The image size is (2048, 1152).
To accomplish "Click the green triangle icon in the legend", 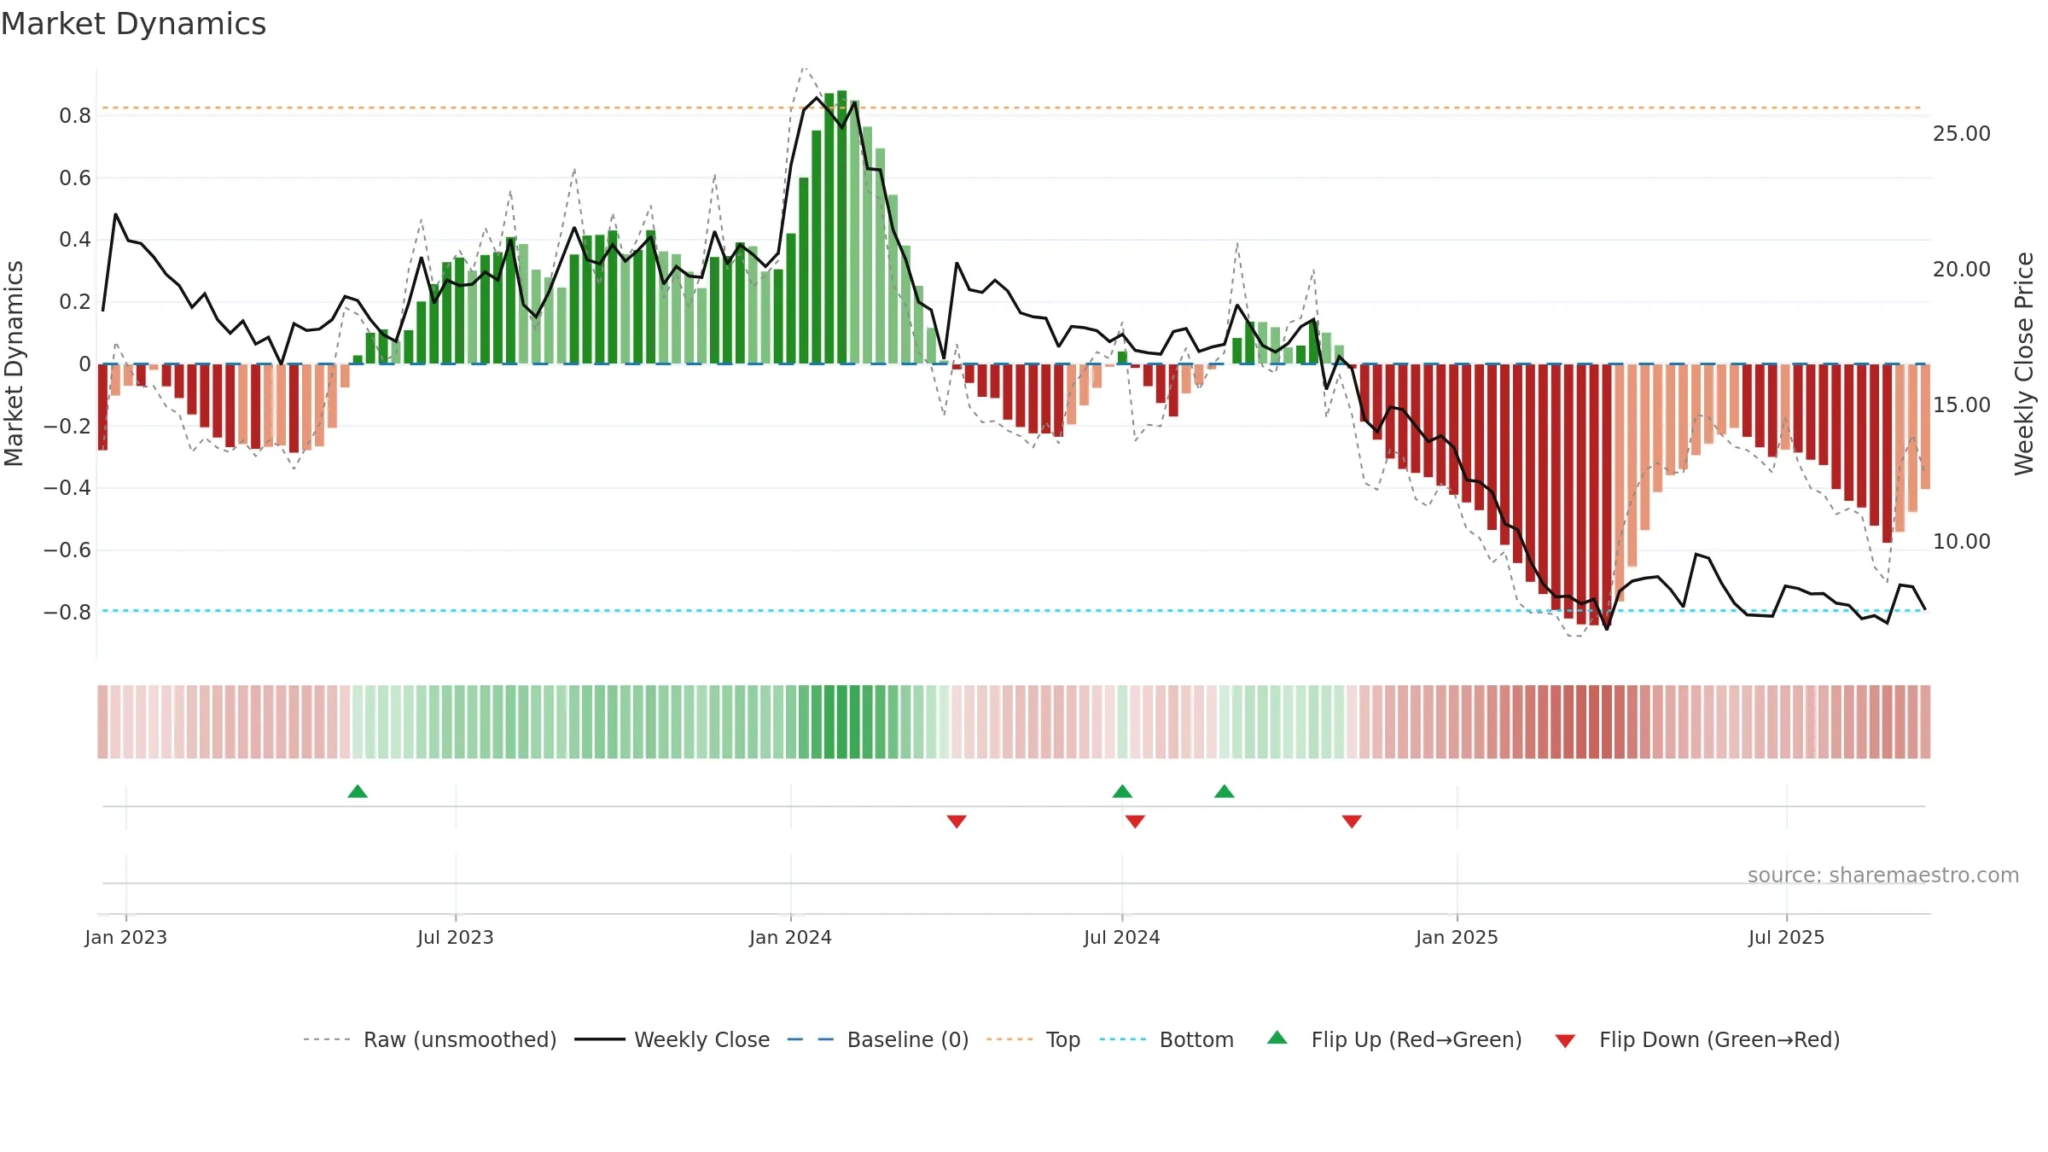I will point(1277,1038).
